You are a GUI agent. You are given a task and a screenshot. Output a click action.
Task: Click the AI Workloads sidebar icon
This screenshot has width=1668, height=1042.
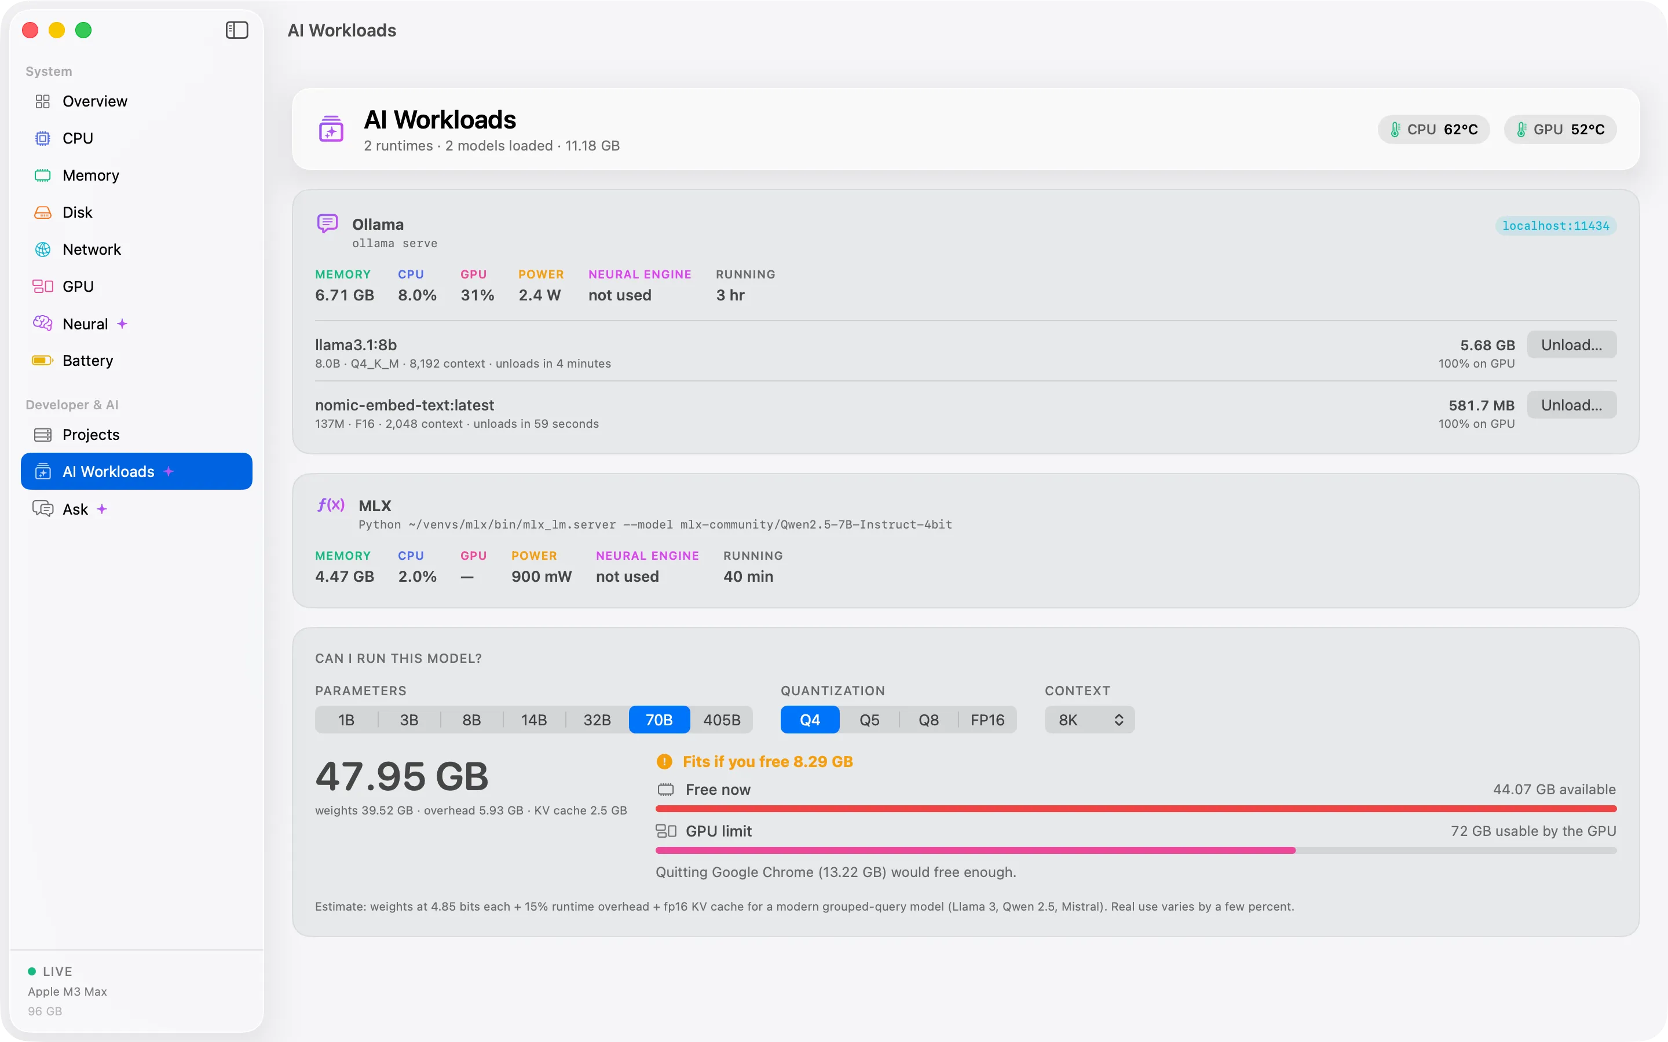(x=43, y=471)
